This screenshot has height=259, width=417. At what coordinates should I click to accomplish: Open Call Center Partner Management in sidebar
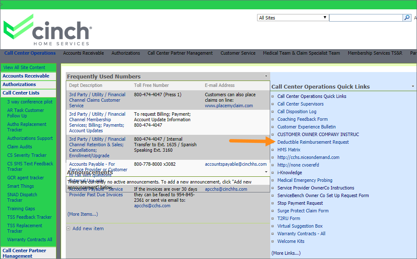point(24,253)
